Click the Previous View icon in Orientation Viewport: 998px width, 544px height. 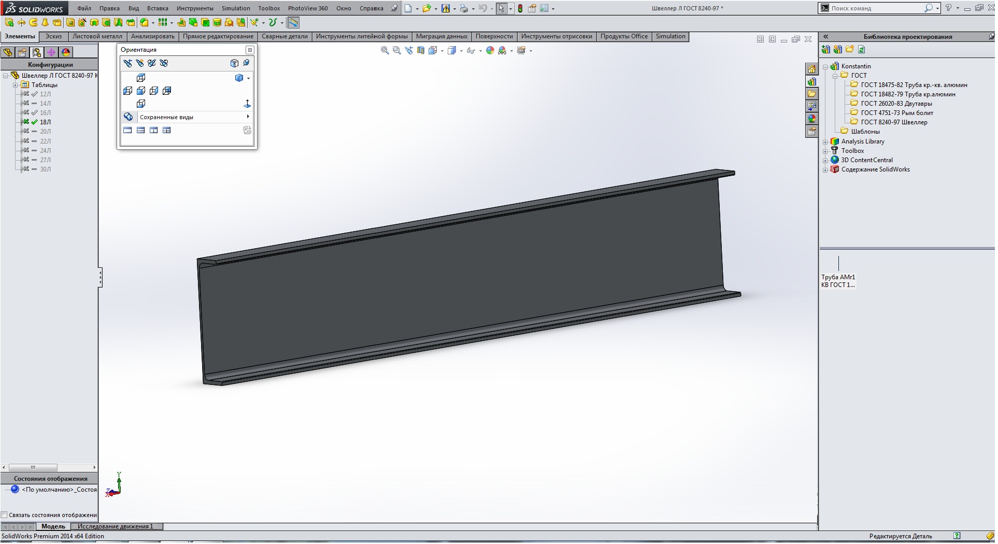tap(127, 63)
